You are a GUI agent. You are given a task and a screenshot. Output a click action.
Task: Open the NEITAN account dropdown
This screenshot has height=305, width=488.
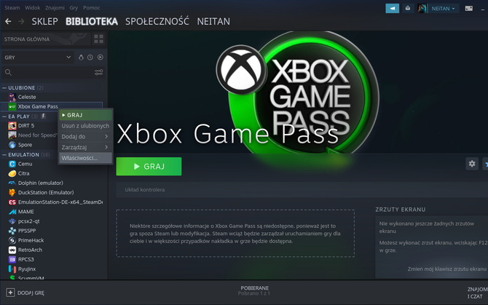pyautogui.click(x=443, y=9)
